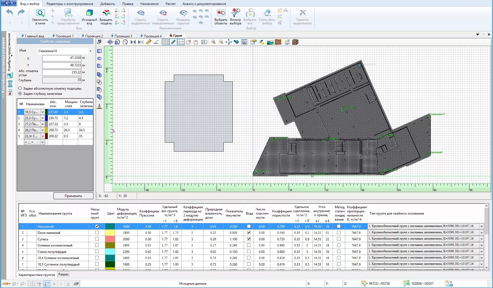
Task: Click the zoom in magnifier in soil toolbar
Action: (213, 42)
